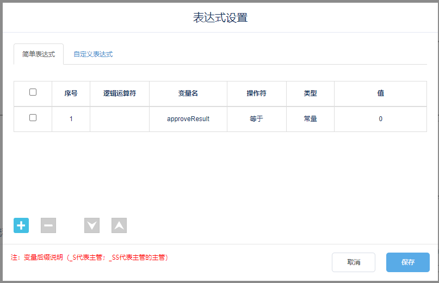Save the expression with 保存 button

tap(408, 262)
